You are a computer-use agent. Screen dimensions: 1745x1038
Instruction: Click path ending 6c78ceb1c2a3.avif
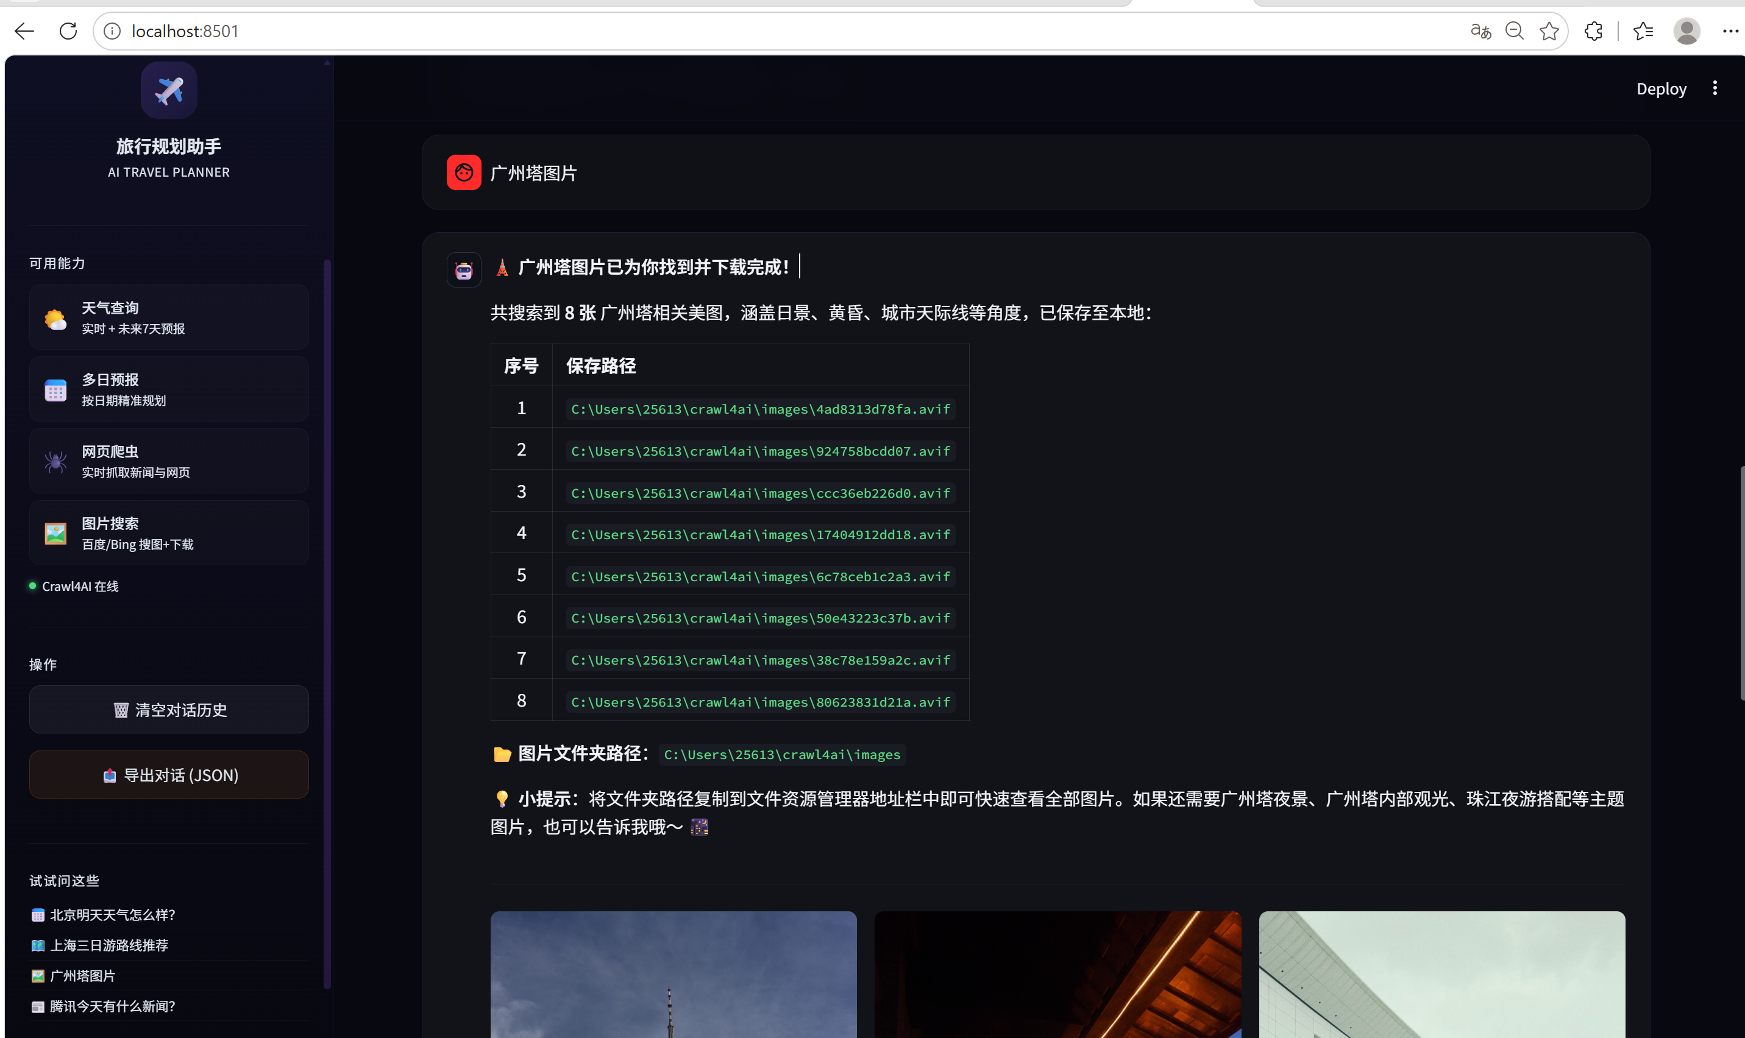click(761, 576)
